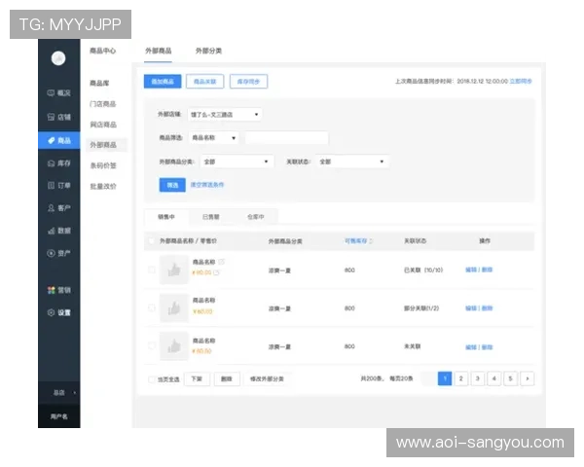
Task: Open 商品库 in the submenu
Action: click(99, 83)
